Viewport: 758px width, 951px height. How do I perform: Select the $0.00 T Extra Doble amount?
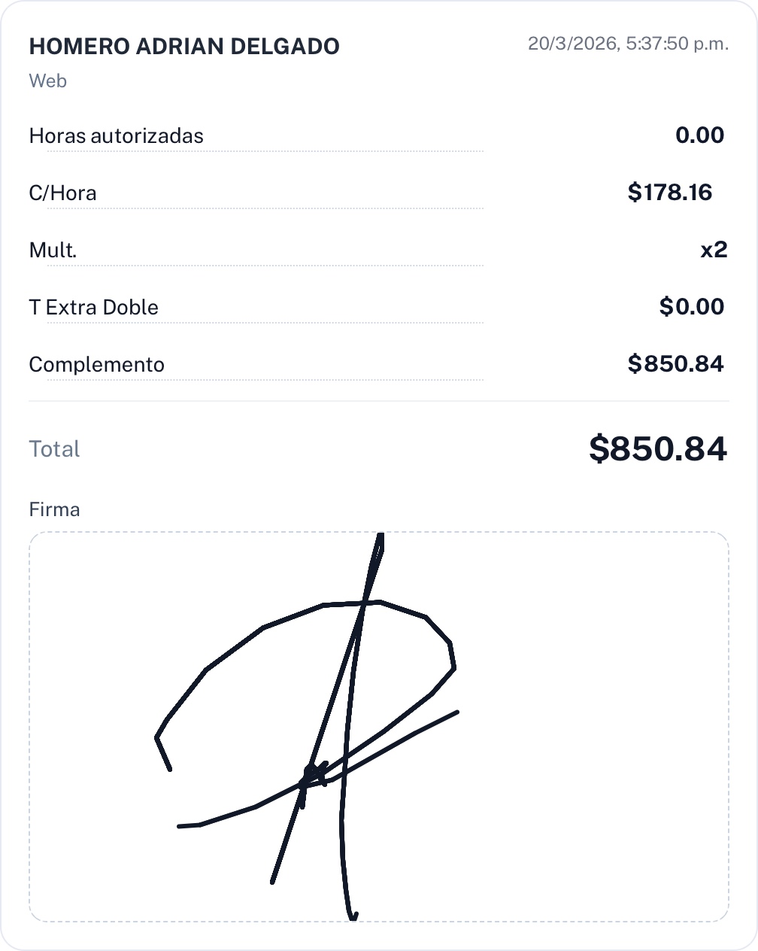tap(691, 307)
